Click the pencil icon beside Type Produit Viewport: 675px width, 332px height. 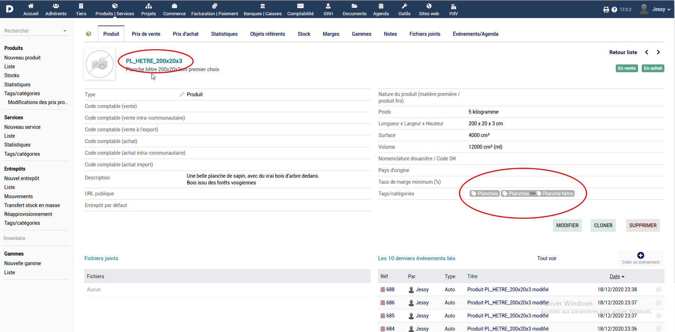click(x=182, y=95)
